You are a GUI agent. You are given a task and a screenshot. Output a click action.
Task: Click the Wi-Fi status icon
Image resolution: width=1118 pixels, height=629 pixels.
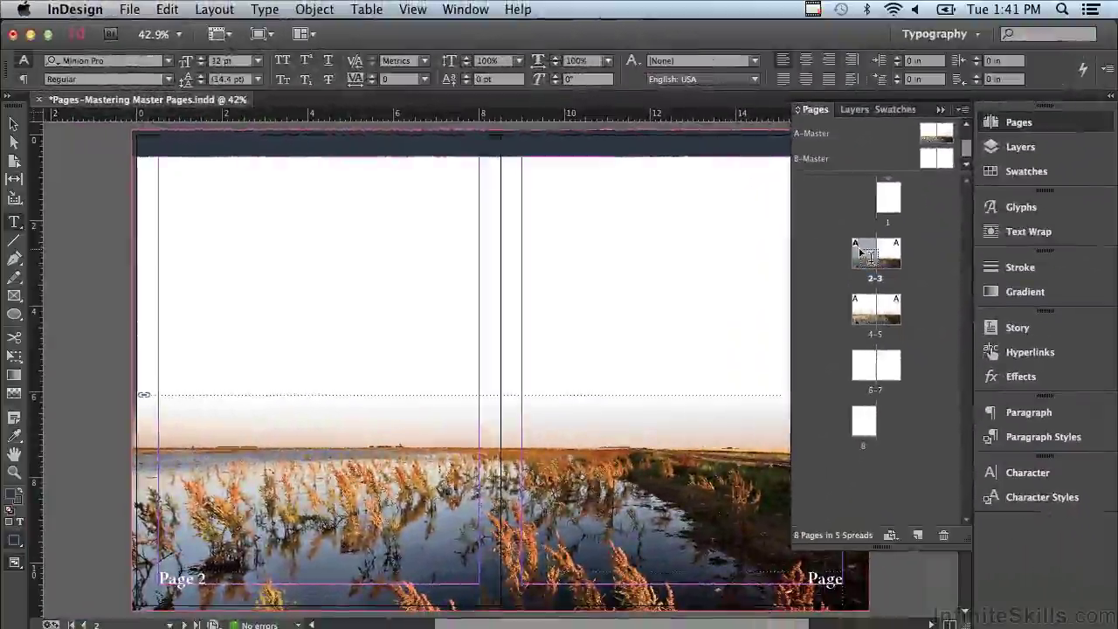(x=892, y=10)
